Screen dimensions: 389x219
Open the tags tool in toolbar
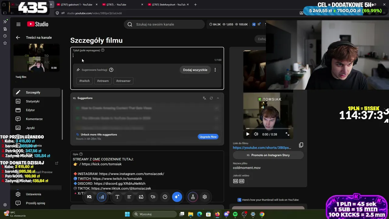coord(153,197)
